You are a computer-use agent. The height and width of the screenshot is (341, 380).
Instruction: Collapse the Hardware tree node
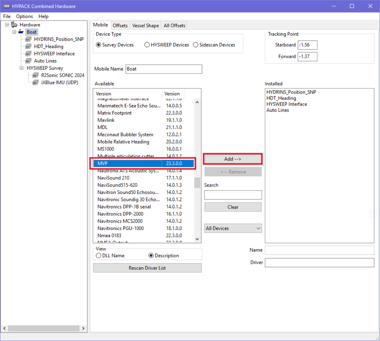pos(7,25)
